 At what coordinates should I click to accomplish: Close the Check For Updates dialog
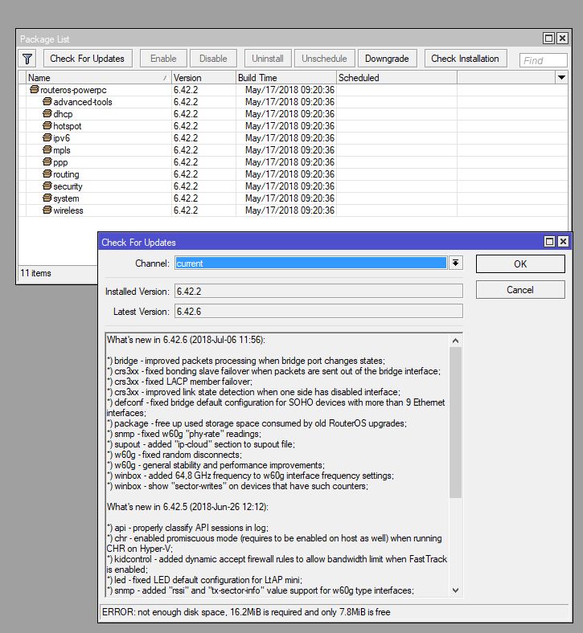click(563, 242)
